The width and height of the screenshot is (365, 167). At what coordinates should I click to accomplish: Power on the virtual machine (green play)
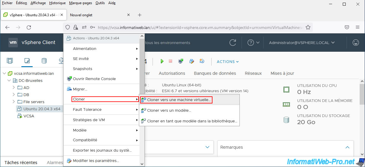pos(162,61)
